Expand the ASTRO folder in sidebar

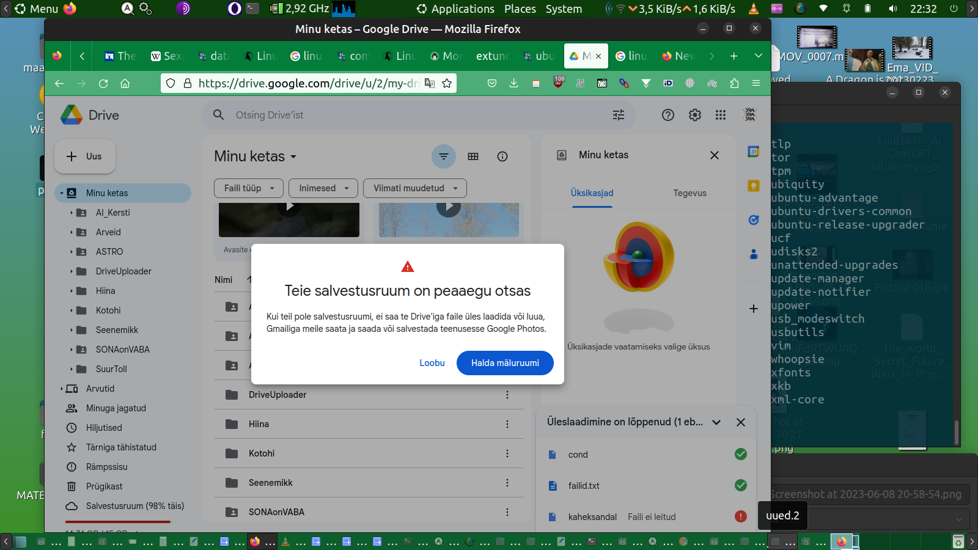72,252
